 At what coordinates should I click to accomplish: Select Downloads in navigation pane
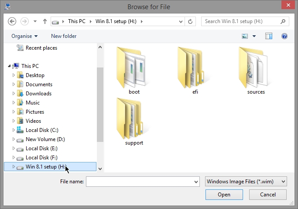click(38, 94)
